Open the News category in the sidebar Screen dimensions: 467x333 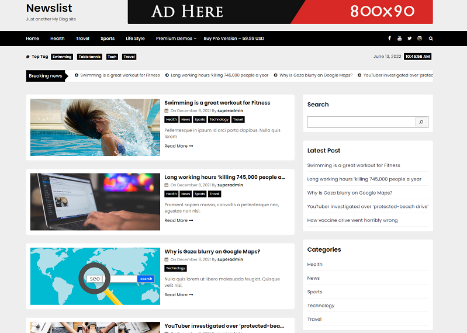313,278
